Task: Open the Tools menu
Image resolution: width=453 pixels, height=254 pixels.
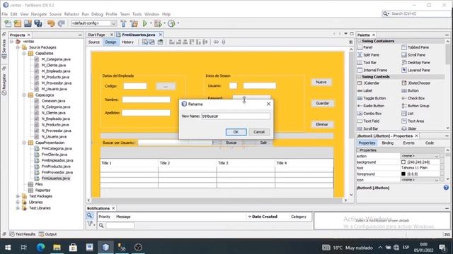Action: tap(137, 14)
